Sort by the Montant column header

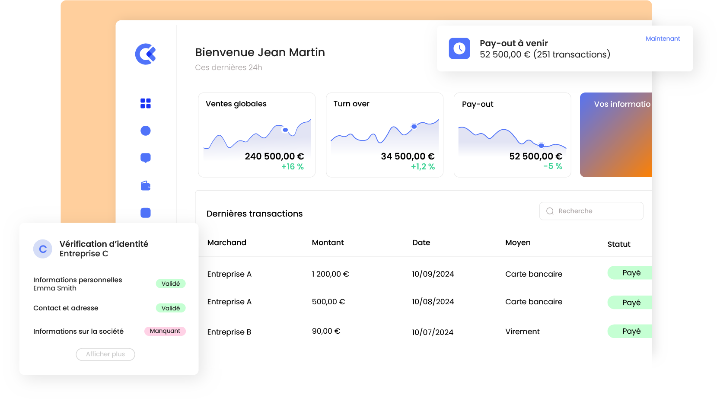coord(328,242)
